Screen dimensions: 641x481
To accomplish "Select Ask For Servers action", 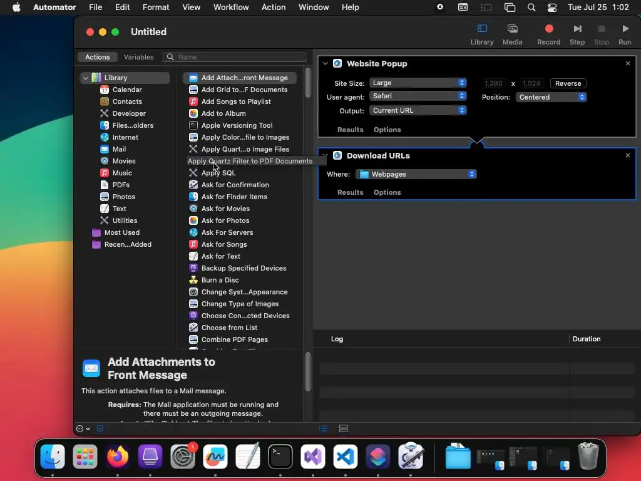I will point(227,232).
